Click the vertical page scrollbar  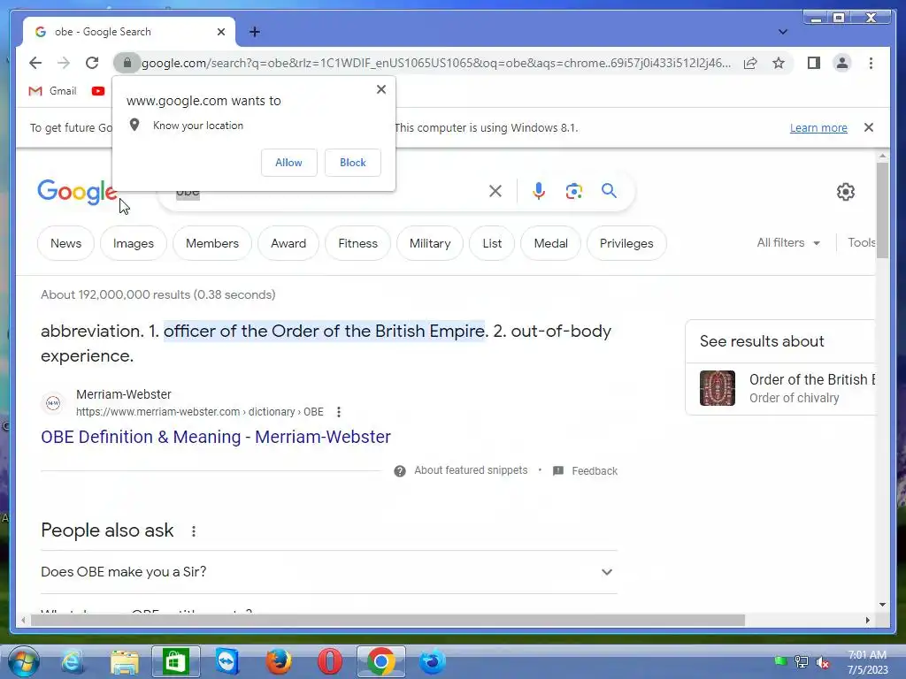[882, 210]
